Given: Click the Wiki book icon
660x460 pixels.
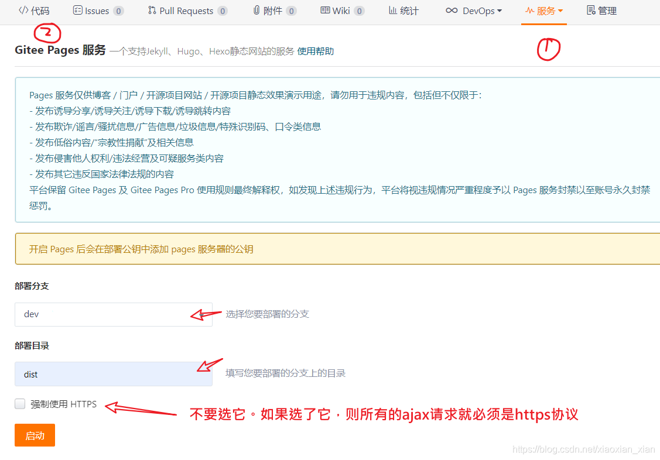Looking at the screenshot, I should 326,11.
